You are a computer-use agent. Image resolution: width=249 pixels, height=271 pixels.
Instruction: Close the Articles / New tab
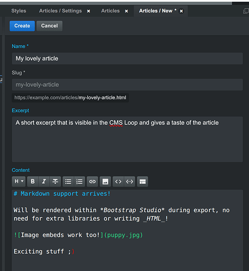[x=181, y=11]
